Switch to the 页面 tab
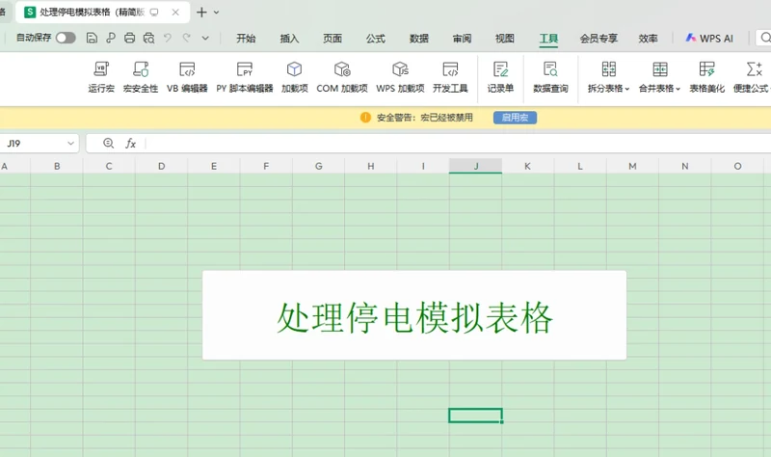Screen dimensions: 771x457 [x=332, y=39]
